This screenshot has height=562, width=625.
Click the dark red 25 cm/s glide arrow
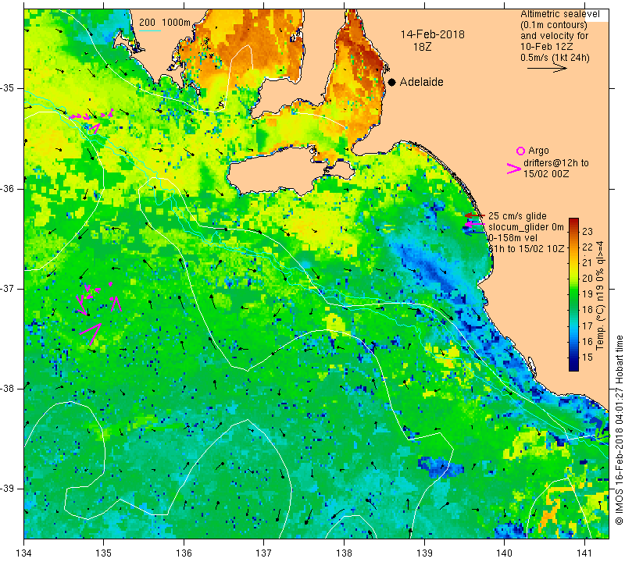pos(475,215)
